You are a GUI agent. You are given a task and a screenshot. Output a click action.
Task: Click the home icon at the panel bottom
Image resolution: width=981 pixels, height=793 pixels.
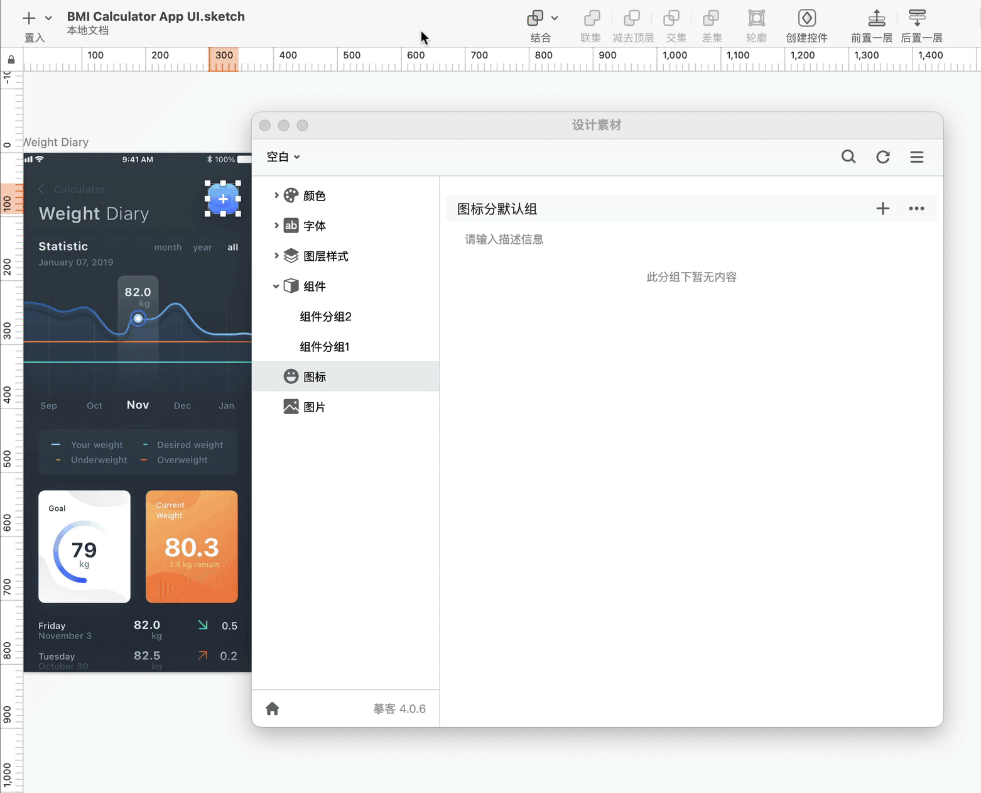point(272,709)
